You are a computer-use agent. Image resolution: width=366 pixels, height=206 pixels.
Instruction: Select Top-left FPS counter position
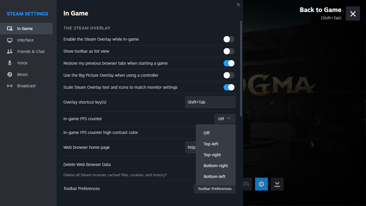click(x=211, y=144)
